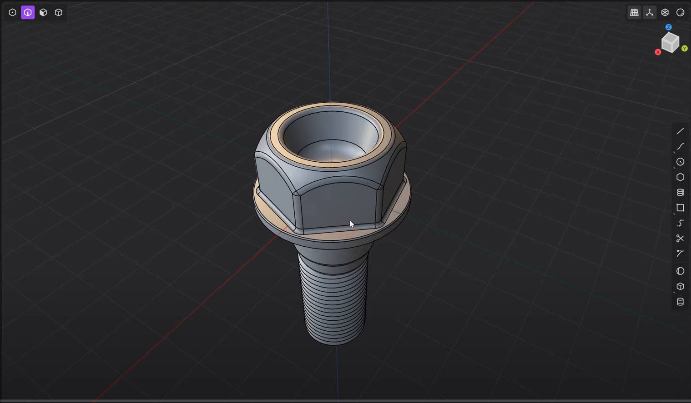Select the S-shaped bridge curve tool
Screen dimensions: 691x403
(x=680, y=223)
